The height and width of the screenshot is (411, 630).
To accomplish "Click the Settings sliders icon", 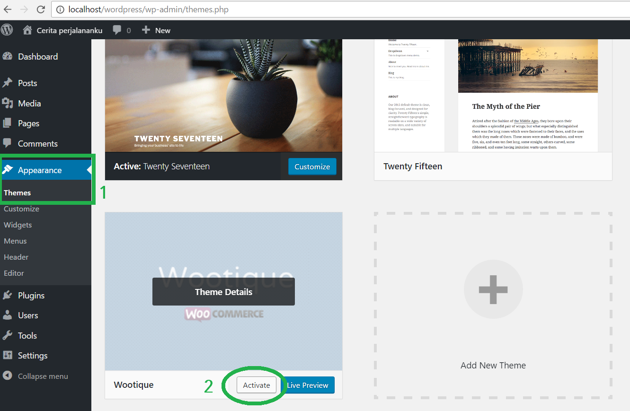I will coord(7,355).
